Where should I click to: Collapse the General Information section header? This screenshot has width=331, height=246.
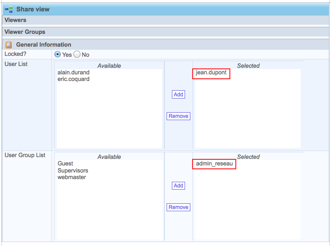pyautogui.click(x=44, y=44)
